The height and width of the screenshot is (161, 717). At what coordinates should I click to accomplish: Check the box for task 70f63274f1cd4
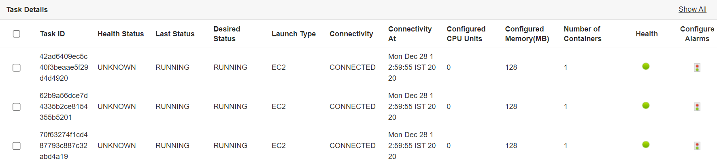[17, 146]
